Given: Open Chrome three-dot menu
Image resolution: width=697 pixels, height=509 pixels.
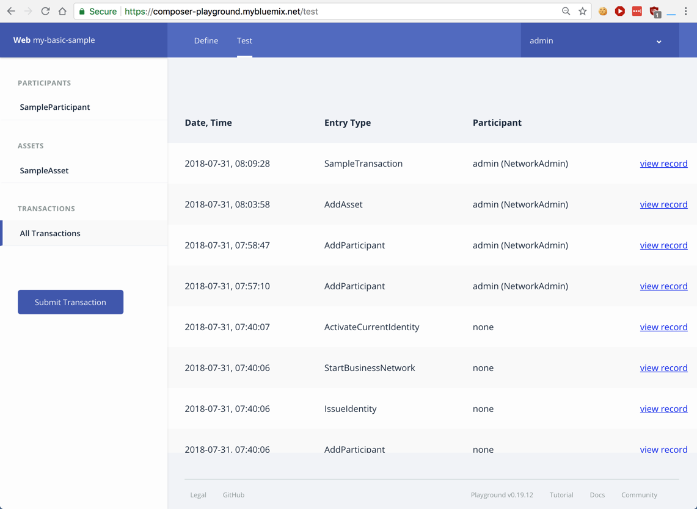Looking at the screenshot, I should point(686,11).
